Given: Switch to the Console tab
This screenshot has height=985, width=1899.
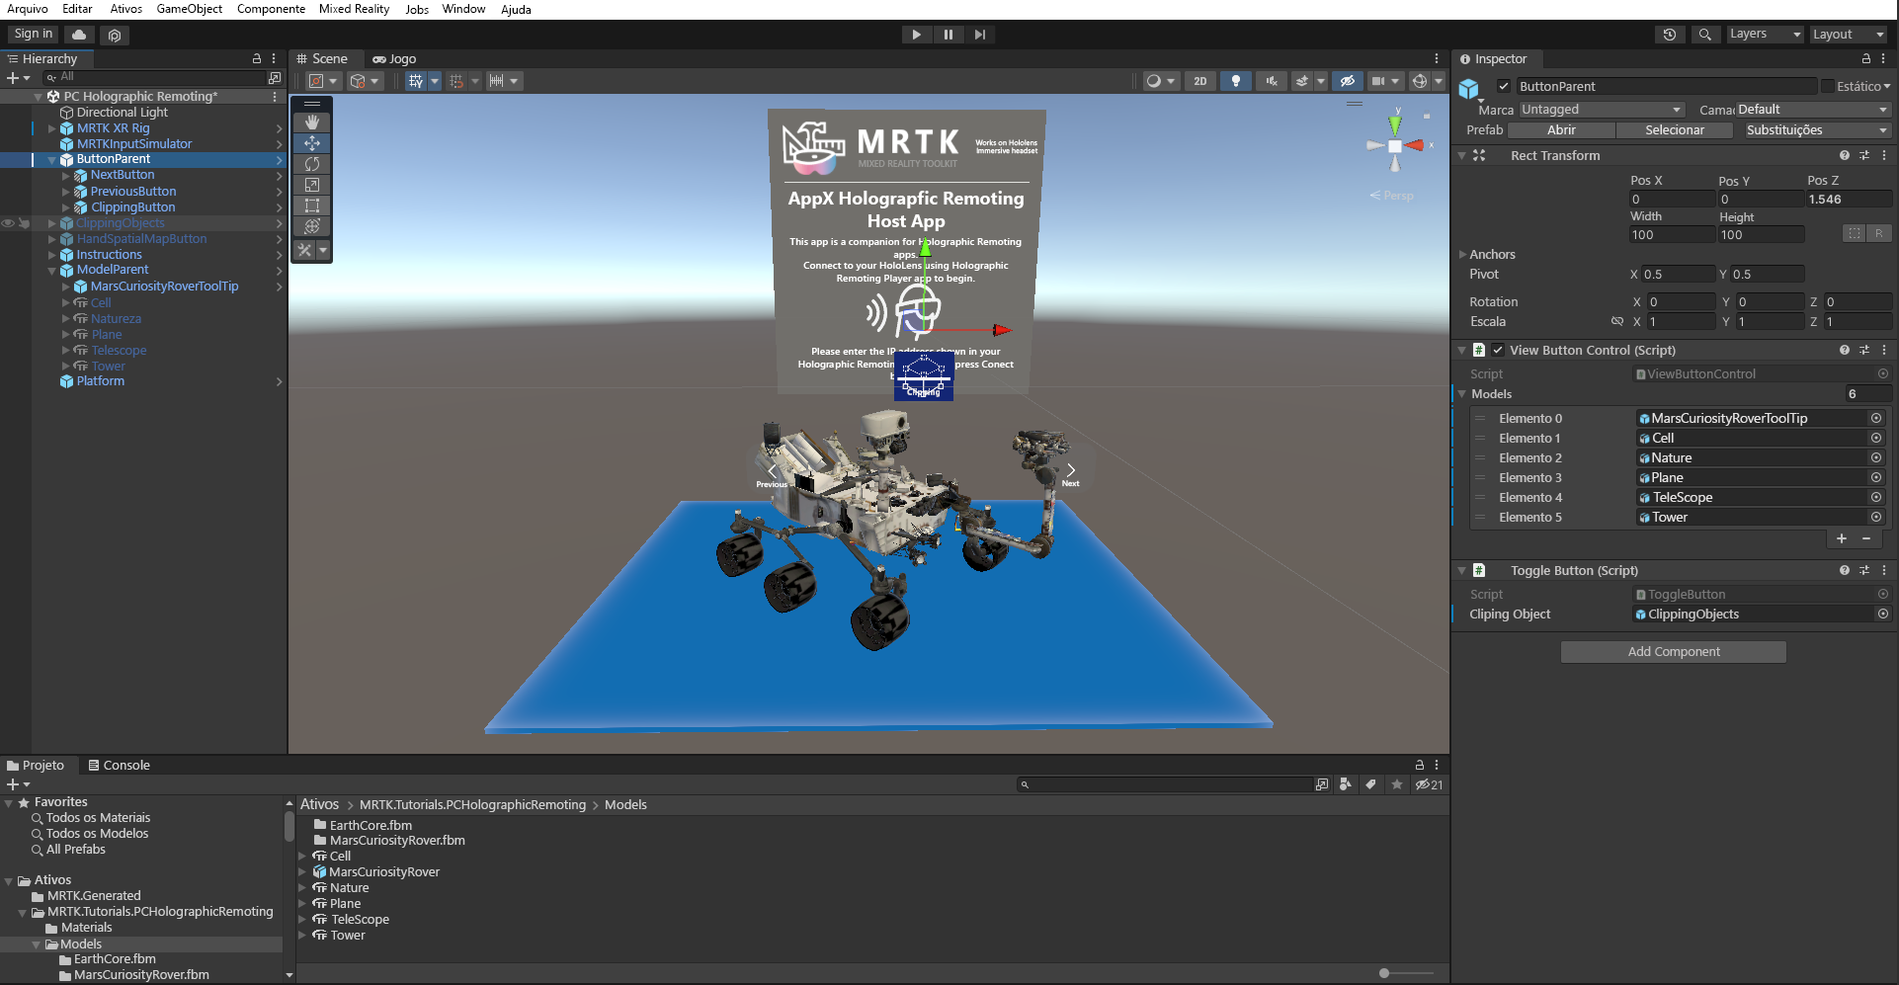Looking at the screenshot, I should [127, 764].
